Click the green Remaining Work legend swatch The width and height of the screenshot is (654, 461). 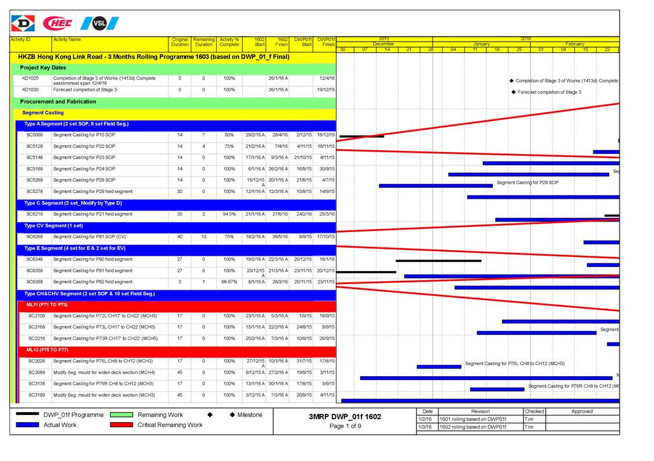pos(121,415)
